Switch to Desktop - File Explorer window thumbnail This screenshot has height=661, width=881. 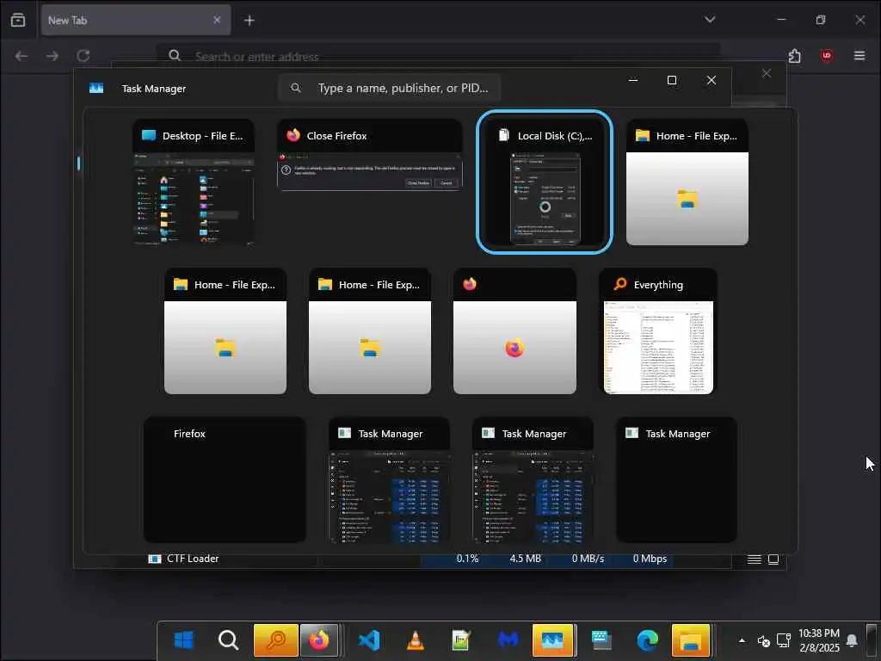(x=194, y=182)
